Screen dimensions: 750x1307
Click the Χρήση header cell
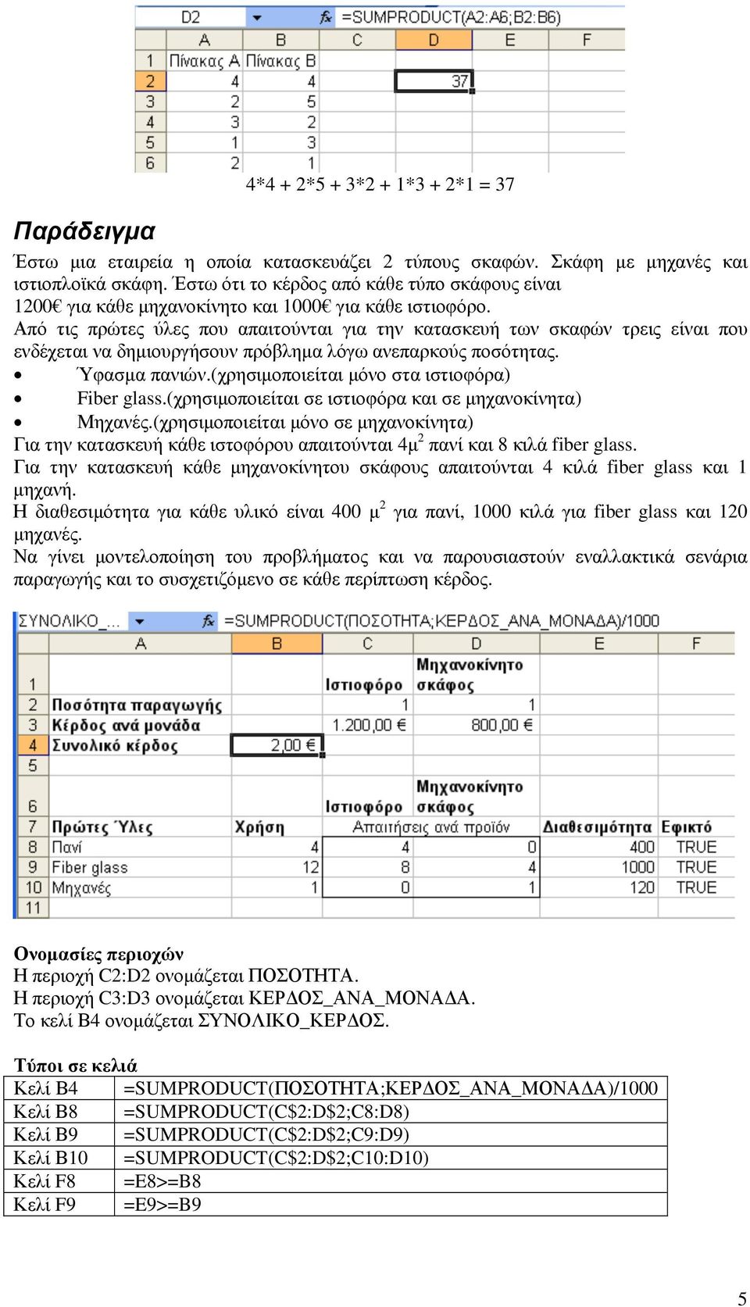pos(277,827)
